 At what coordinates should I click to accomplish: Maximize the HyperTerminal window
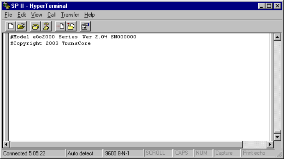[x=269, y=6]
